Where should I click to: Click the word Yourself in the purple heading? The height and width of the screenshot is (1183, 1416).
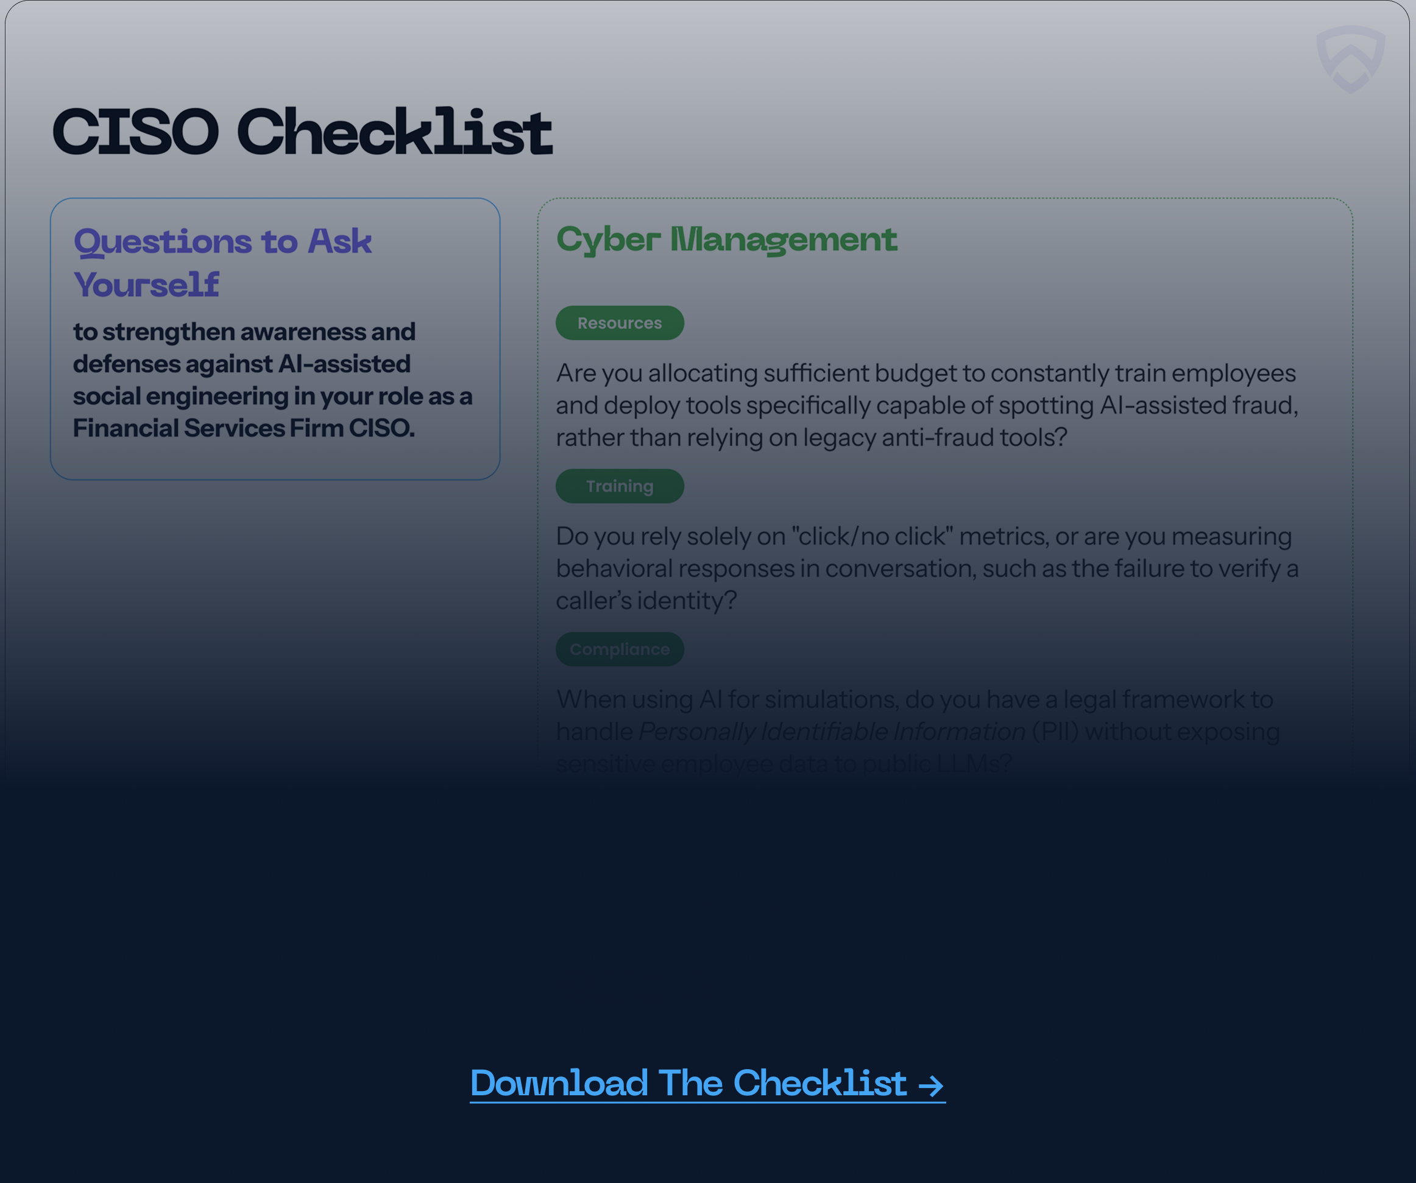(x=146, y=284)
